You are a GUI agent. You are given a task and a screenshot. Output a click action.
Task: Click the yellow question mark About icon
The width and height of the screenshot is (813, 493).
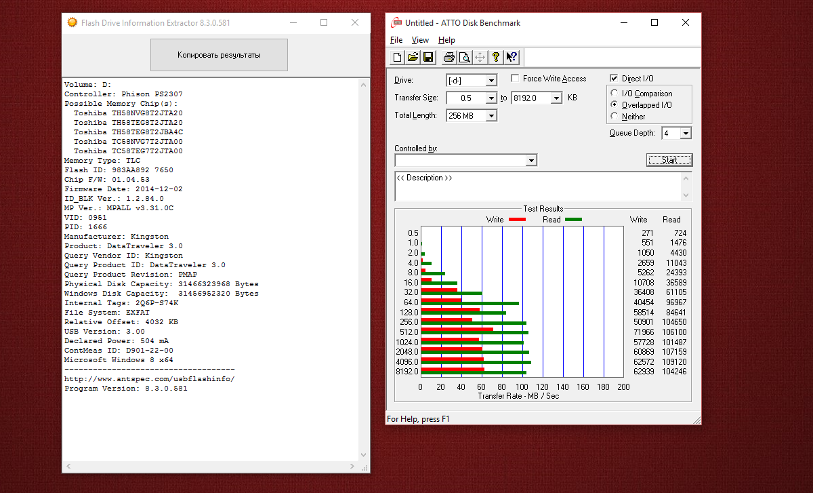[x=496, y=57]
